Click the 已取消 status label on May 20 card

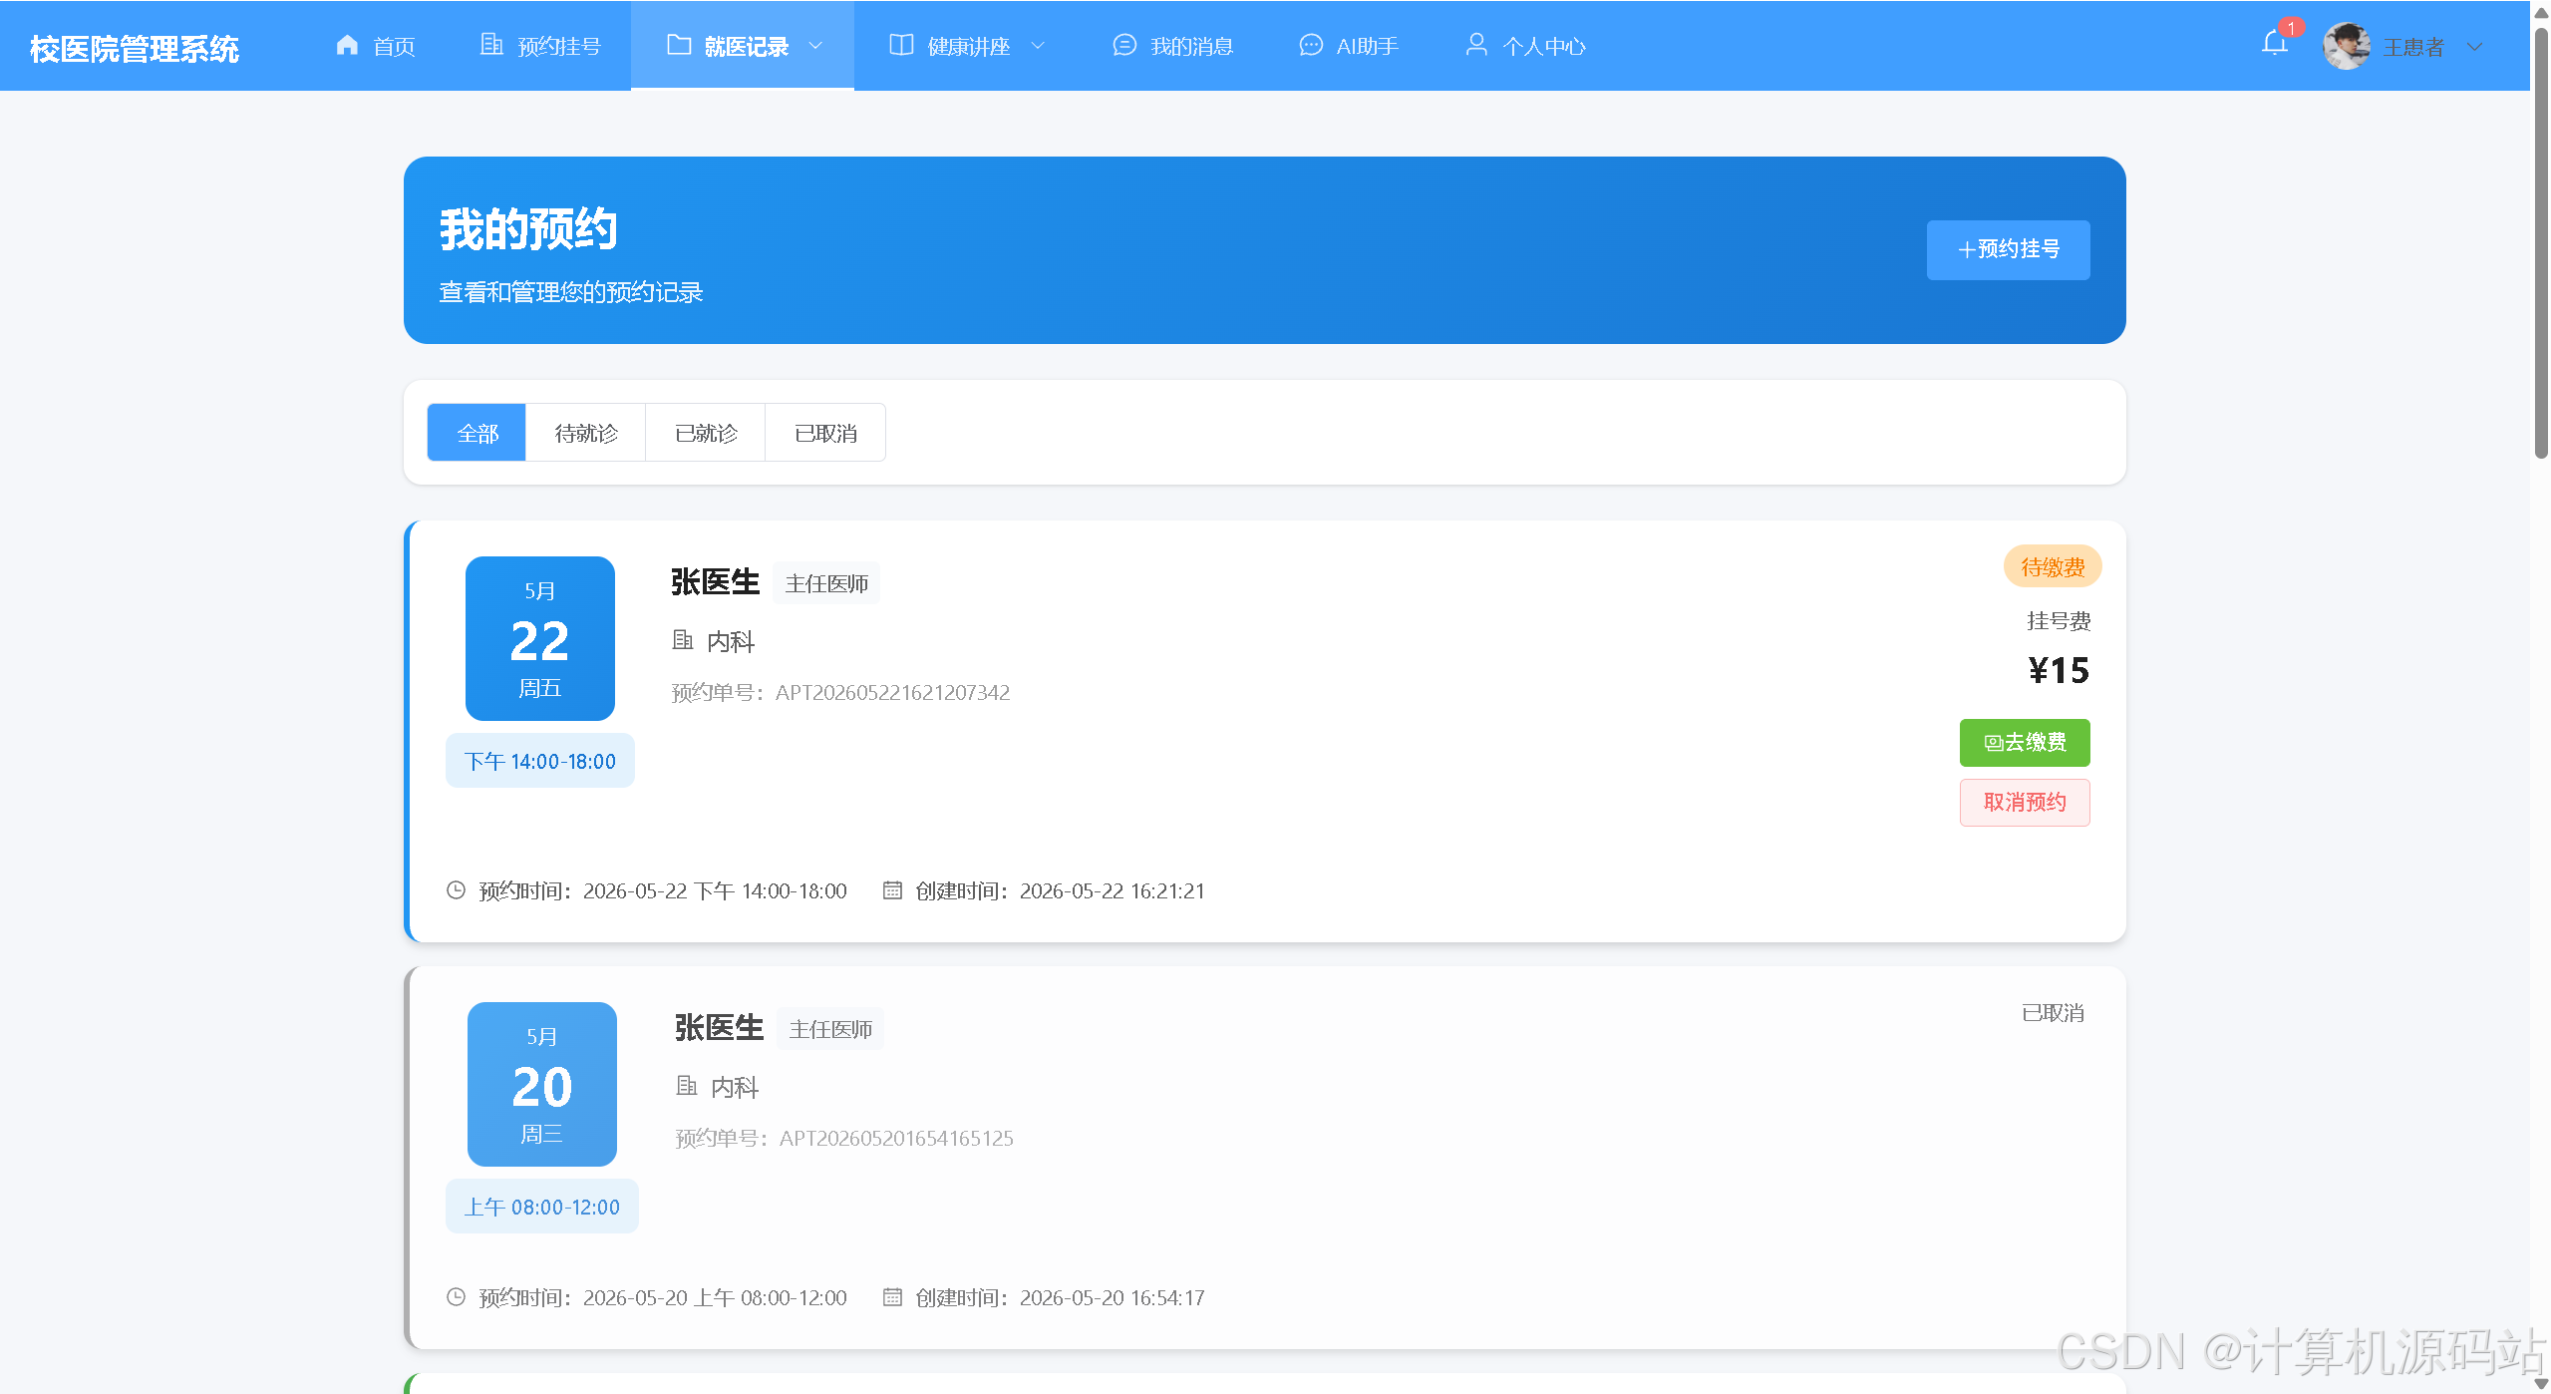click(2053, 1012)
